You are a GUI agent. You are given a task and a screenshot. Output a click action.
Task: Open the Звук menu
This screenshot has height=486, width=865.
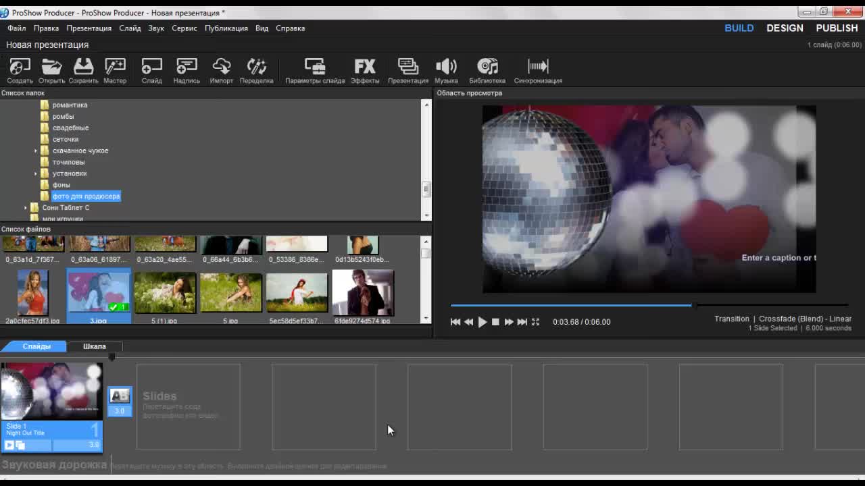pyautogui.click(x=156, y=28)
